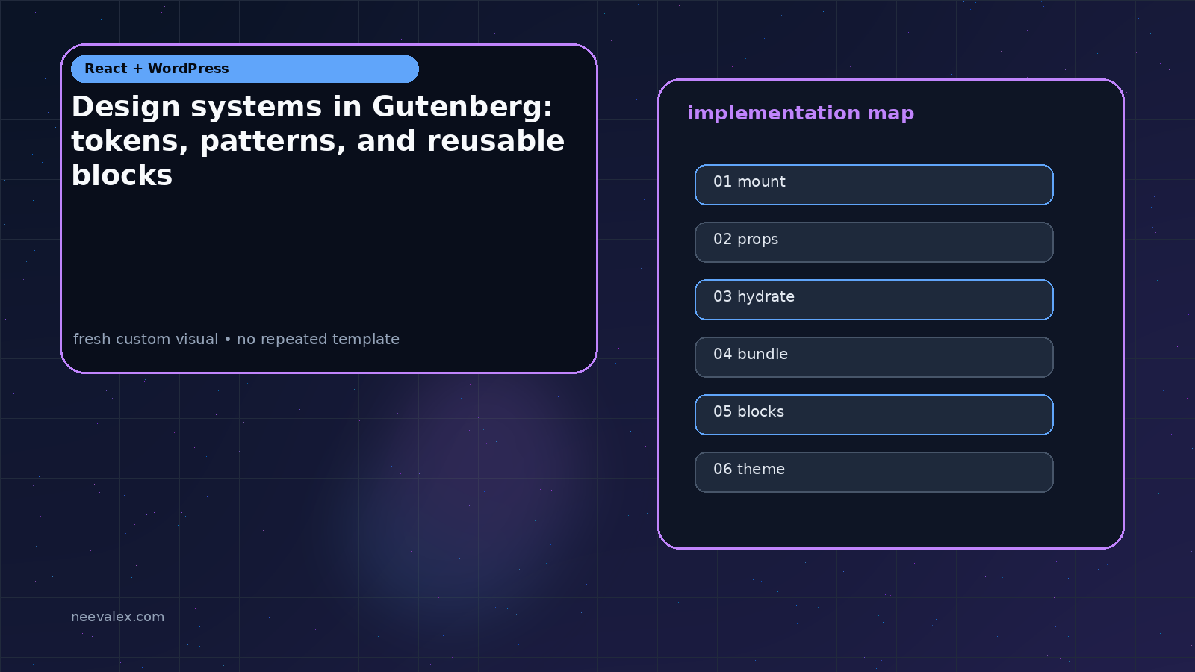
Task: Click the implementation map heading
Action: pyautogui.click(x=801, y=113)
